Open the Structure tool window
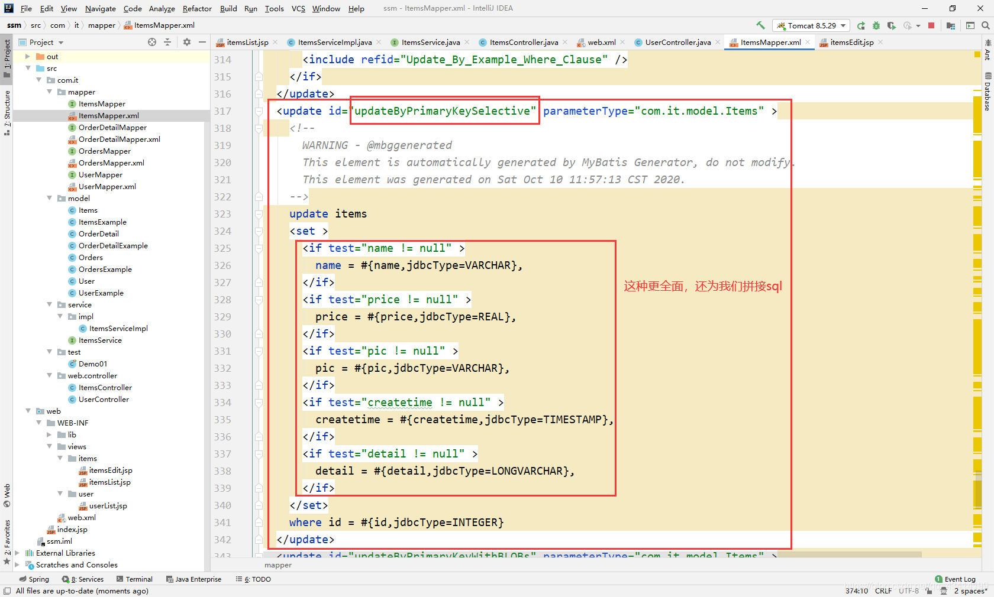 pyautogui.click(x=7, y=113)
